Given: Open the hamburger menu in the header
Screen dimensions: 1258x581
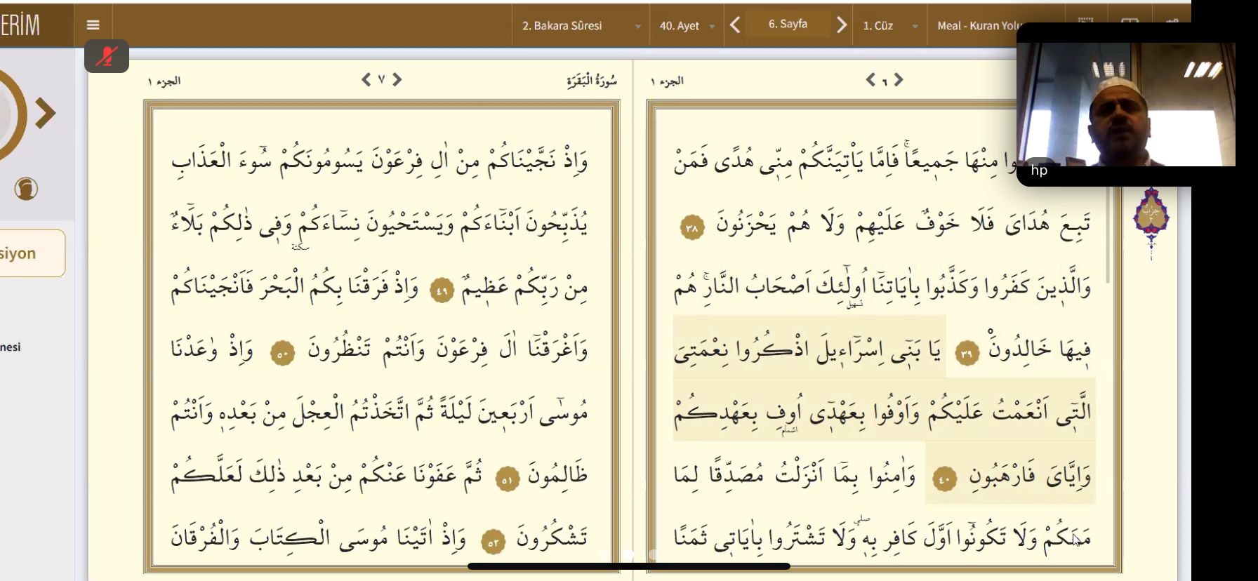Looking at the screenshot, I should click(x=93, y=25).
